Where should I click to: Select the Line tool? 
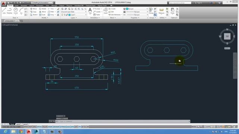pos(4,11)
